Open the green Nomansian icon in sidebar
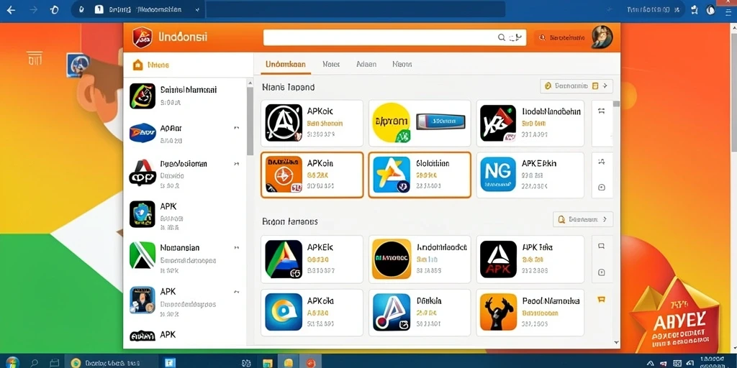Screen dimensions: 737x368 click(142, 255)
